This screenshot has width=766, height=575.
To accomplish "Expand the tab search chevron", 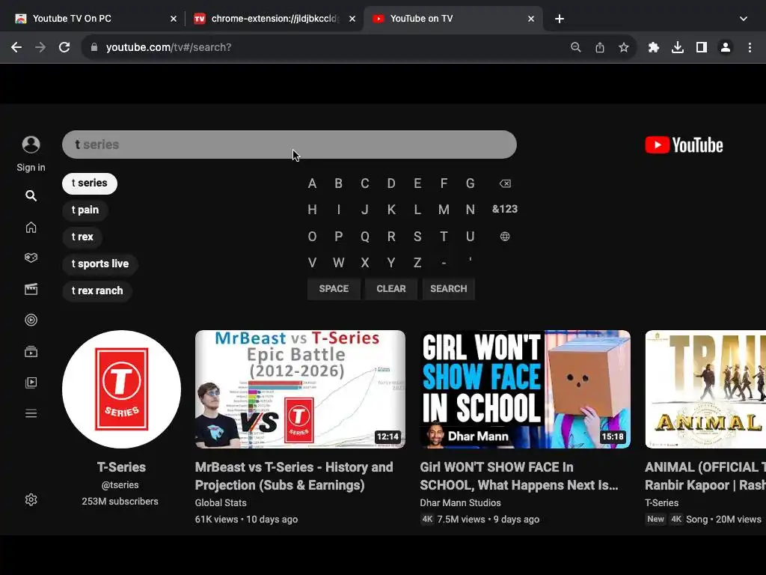I will click(x=744, y=19).
